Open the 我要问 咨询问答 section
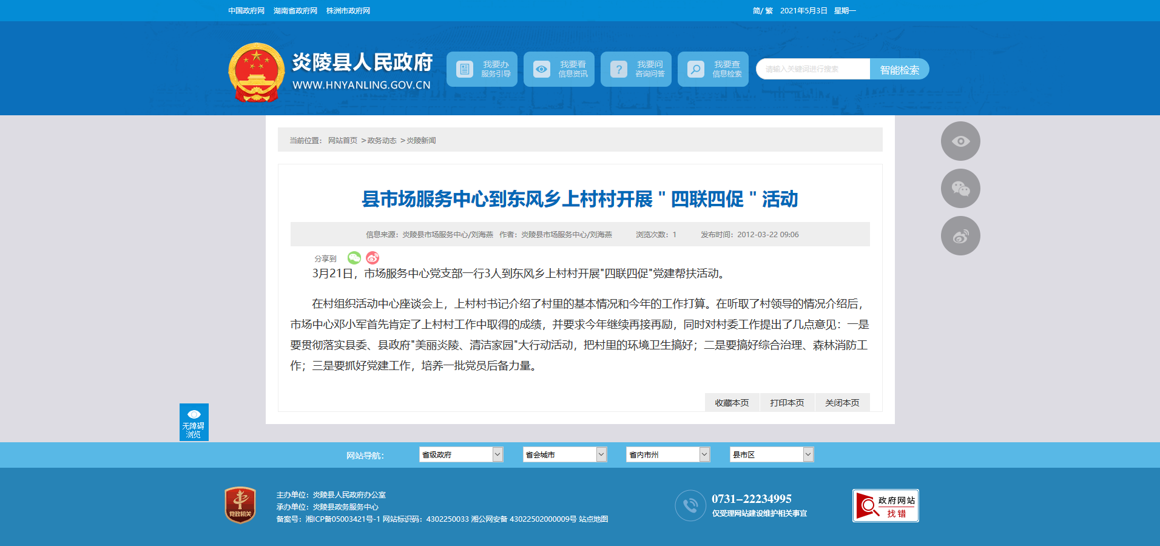 tap(636, 69)
